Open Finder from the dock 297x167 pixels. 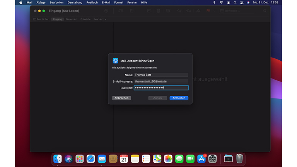[x=58, y=159]
